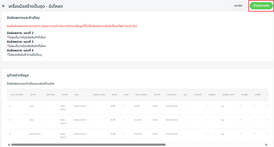The height and width of the screenshot is (147, 274).
Task: Select the row_number column header
Action: coord(17,95)
